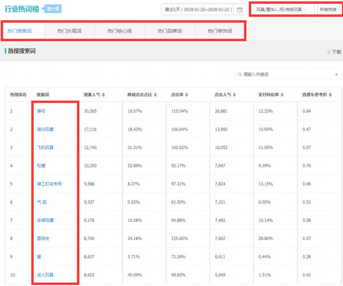Image resolution: width=343 pixels, height=286 pixels.
Task: Open the rank 6 search term link
Action: (x=42, y=202)
